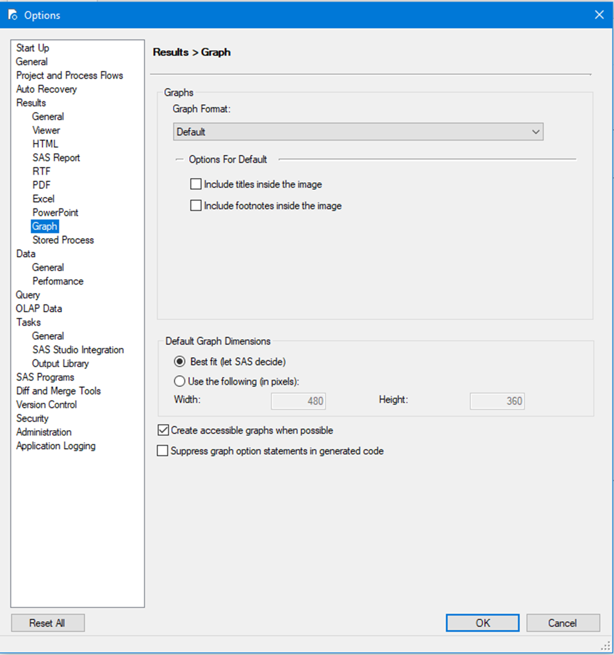Click the Cancel button
Image resolution: width=614 pixels, height=655 pixels.
[x=563, y=623]
